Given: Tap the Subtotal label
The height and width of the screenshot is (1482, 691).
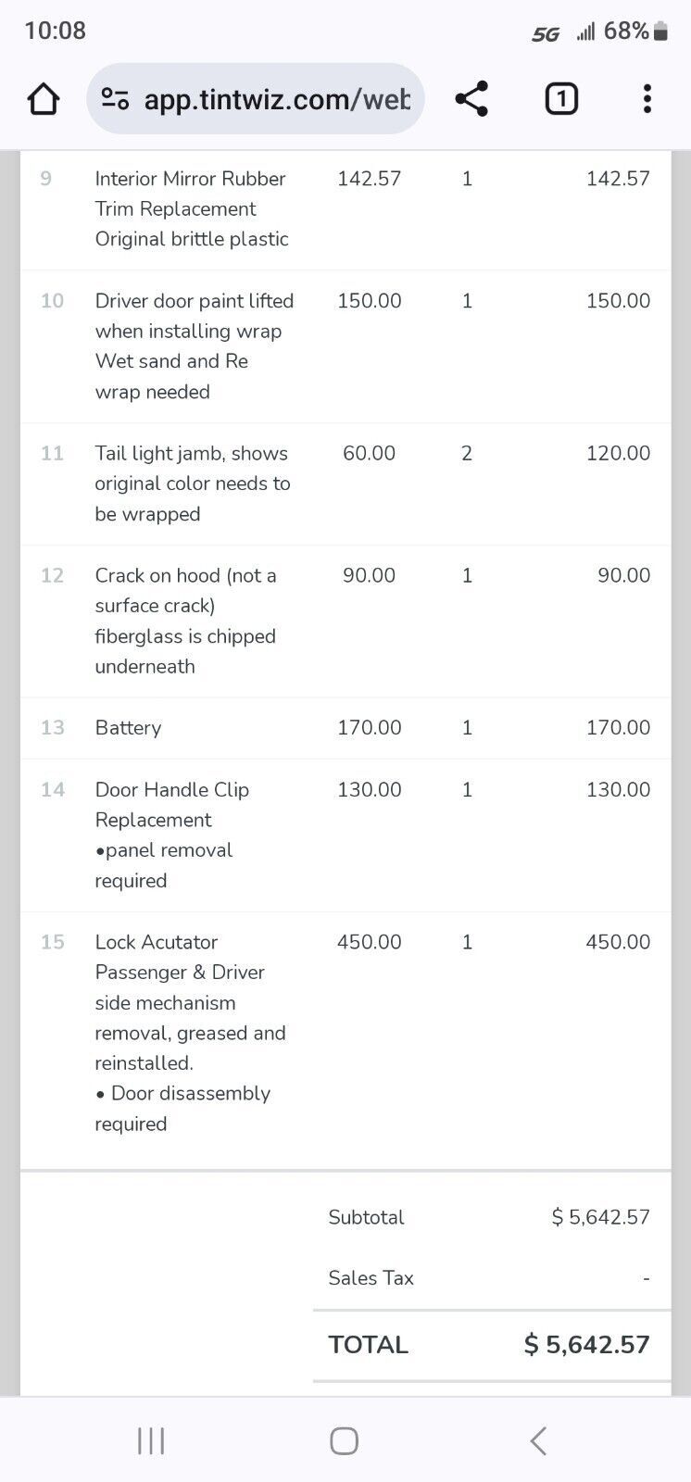Looking at the screenshot, I should [x=366, y=1217].
